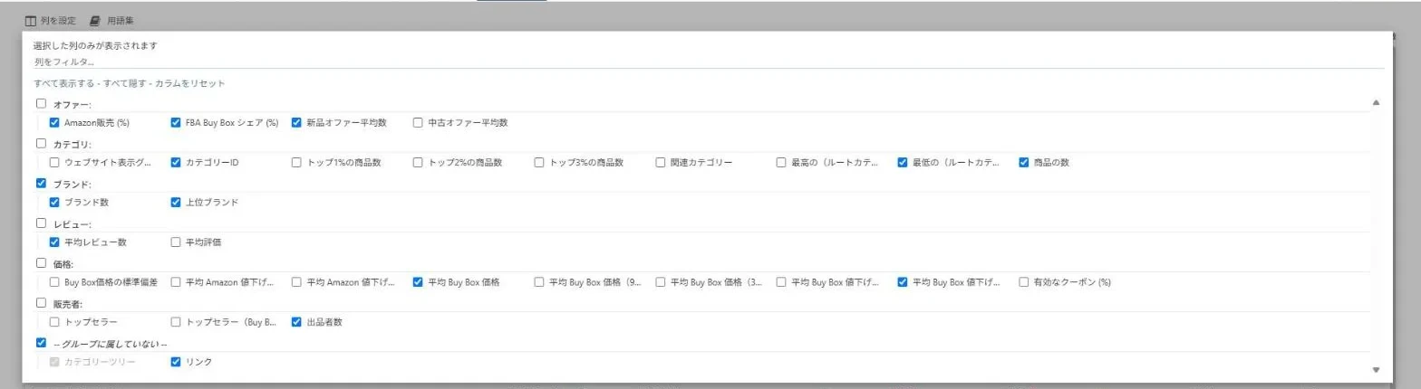This screenshot has height=389, width=1421.
Task: Uncheck 平均 Buy Box 価格 column
Action: pos(418,281)
